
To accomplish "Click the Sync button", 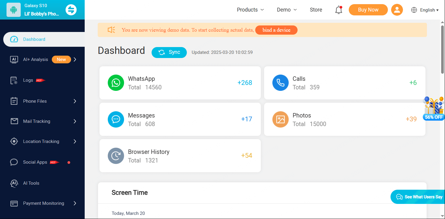I will (169, 52).
